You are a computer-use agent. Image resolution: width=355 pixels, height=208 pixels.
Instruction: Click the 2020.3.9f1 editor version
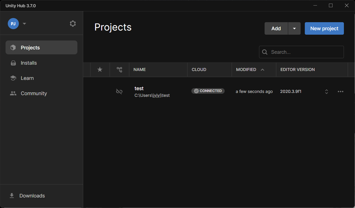pos(291,91)
